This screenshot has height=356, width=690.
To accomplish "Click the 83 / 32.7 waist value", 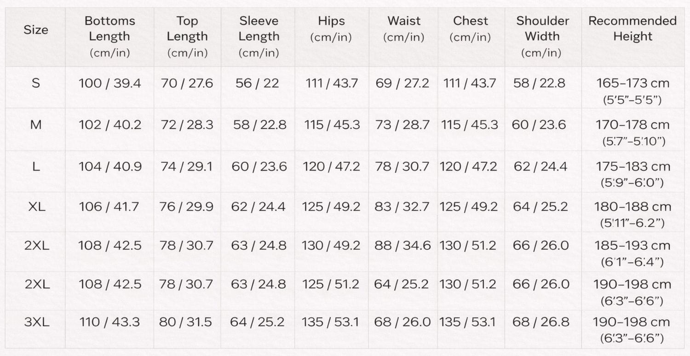I will pos(402,207).
